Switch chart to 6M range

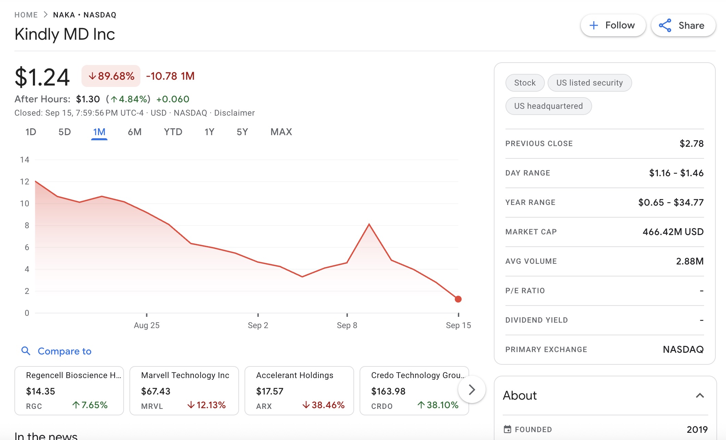[135, 132]
